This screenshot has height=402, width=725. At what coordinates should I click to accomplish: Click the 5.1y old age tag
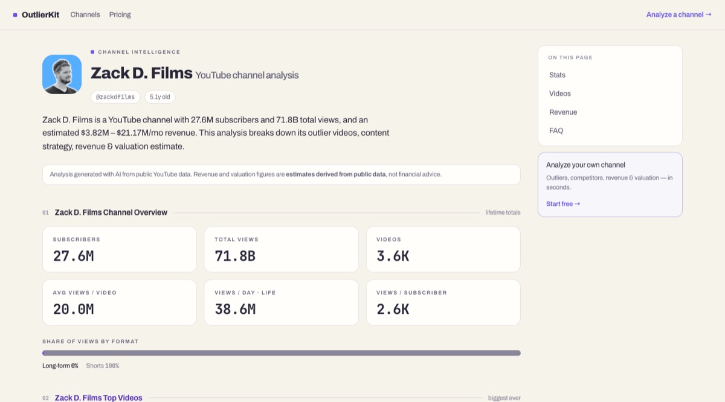(x=160, y=97)
